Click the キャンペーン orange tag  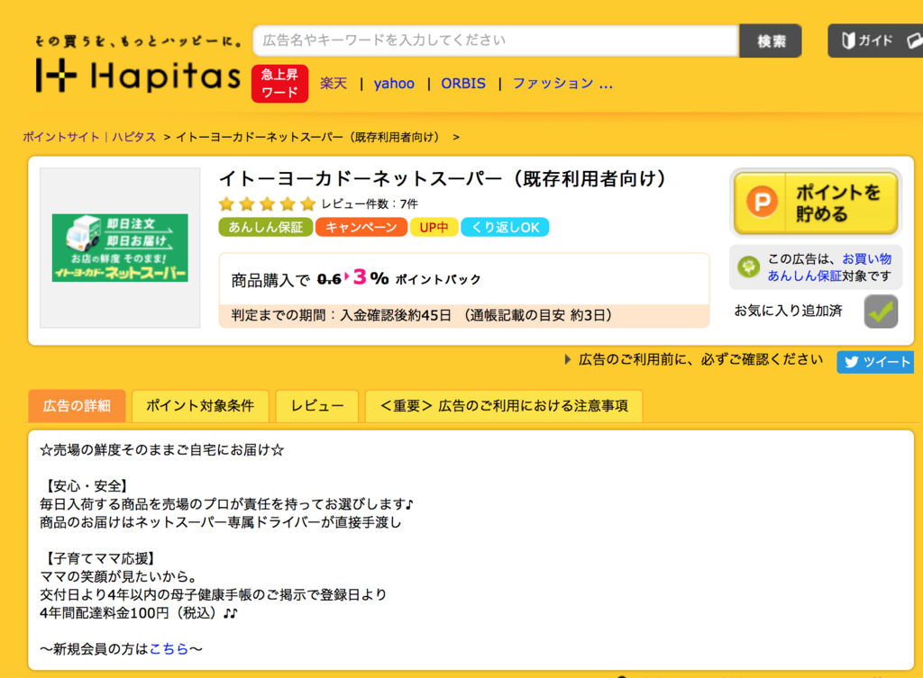tap(361, 227)
